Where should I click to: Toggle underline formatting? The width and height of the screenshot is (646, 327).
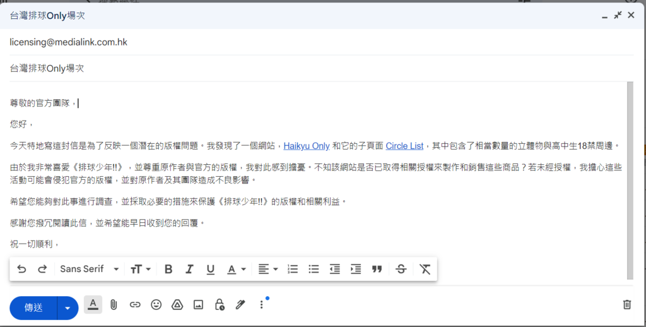click(211, 270)
